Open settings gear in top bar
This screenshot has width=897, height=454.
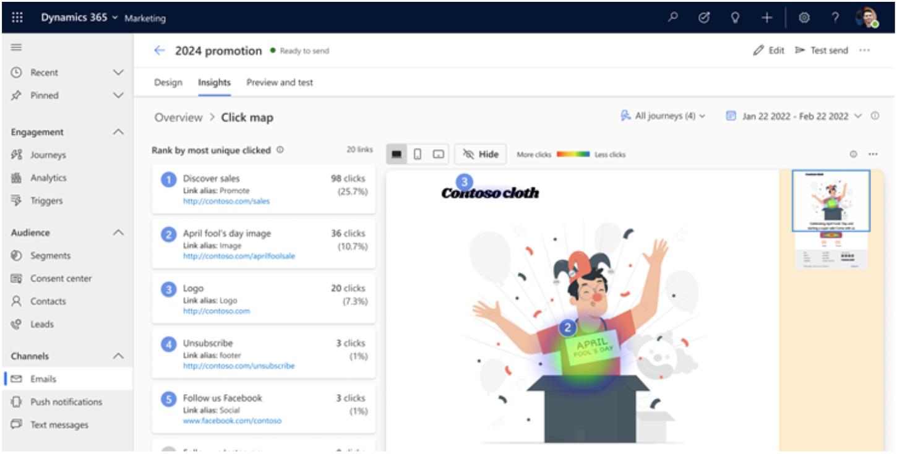(x=804, y=18)
